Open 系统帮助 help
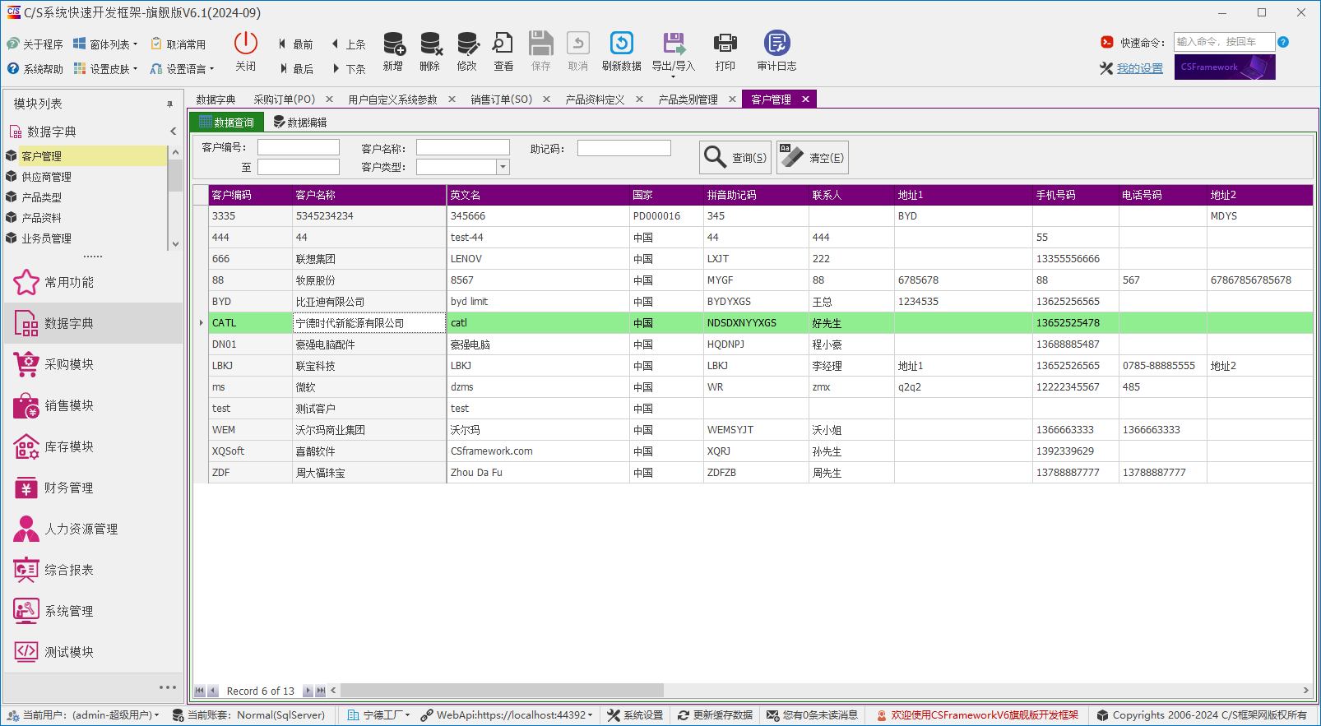 coord(35,69)
